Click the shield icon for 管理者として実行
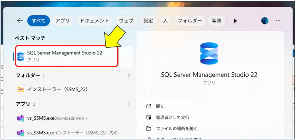The height and width of the screenshot is (140, 296). coord(149,117)
